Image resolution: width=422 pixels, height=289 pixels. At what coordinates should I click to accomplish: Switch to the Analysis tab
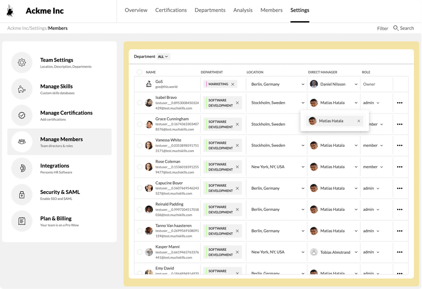tap(243, 10)
